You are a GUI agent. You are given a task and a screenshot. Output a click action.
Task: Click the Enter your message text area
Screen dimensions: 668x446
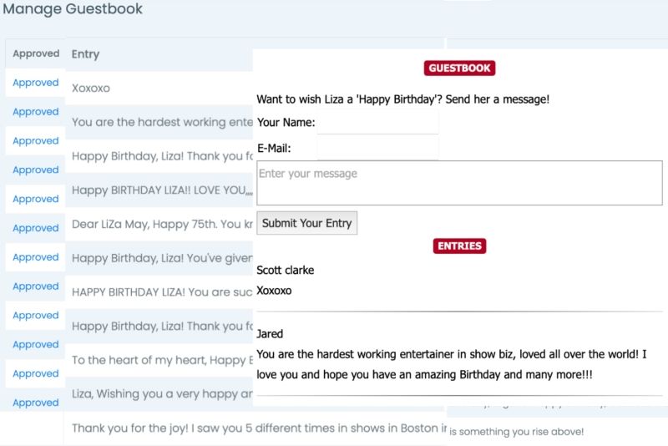(459, 183)
